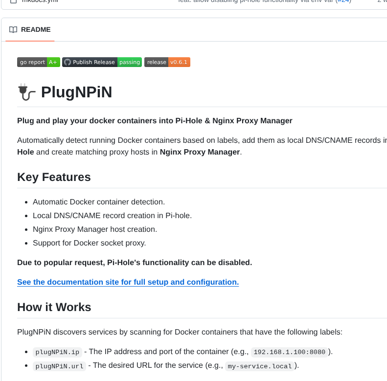Click the green A+ grade on go report badge

coord(53,62)
